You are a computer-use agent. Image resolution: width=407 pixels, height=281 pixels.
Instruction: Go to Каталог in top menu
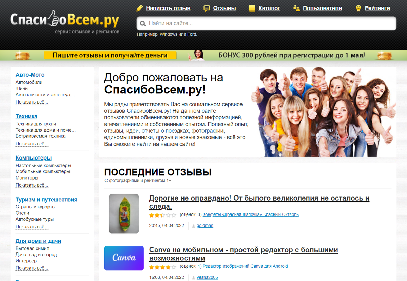[x=269, y=8]
